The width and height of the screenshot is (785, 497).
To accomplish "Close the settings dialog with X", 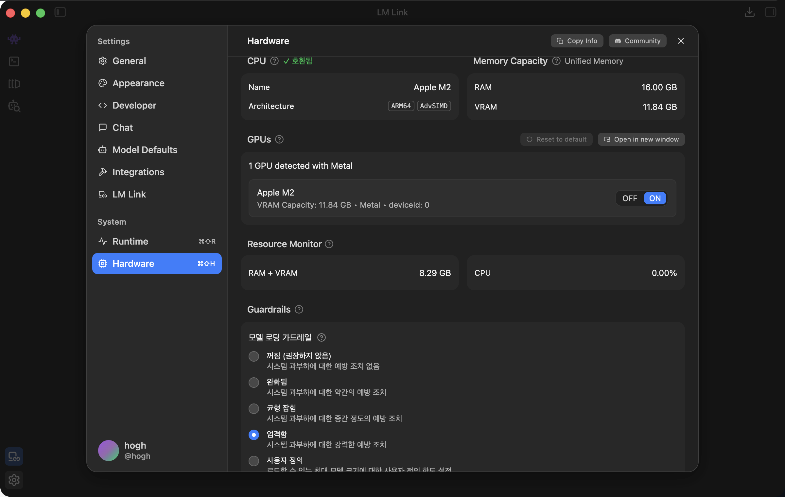I will [681, 41].
